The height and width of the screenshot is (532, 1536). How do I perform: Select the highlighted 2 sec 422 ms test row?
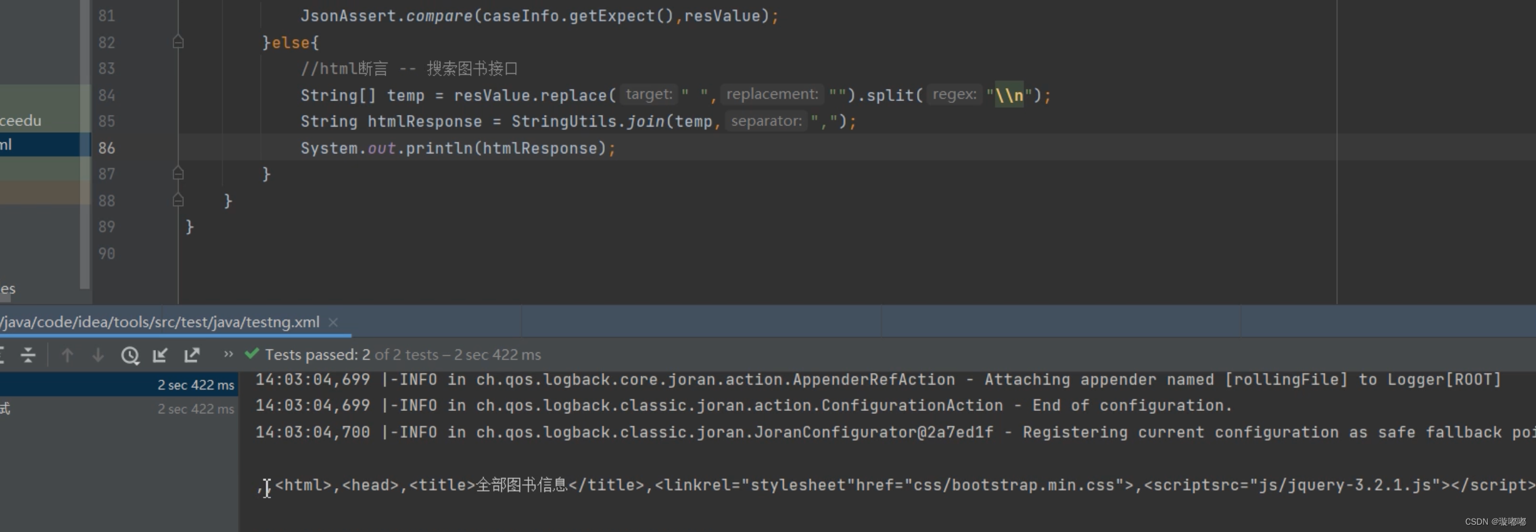(119, 385)
